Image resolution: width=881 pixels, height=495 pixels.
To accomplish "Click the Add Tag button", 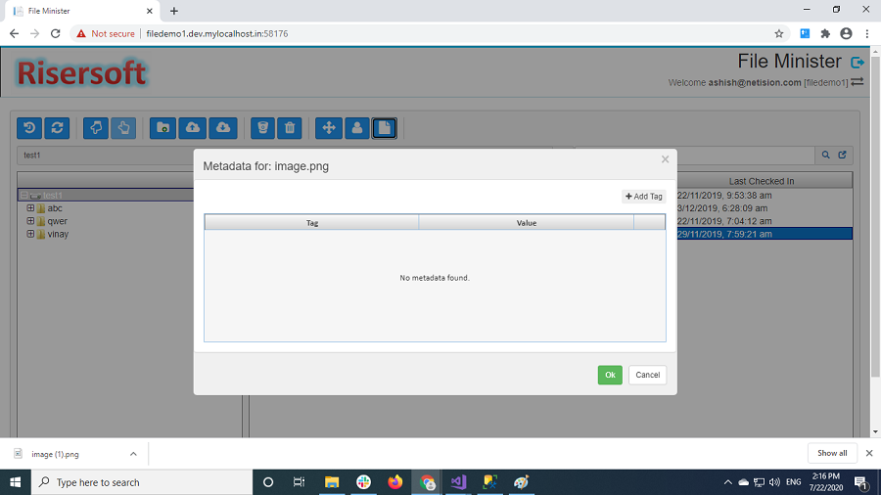I will (x=644, y=197).
